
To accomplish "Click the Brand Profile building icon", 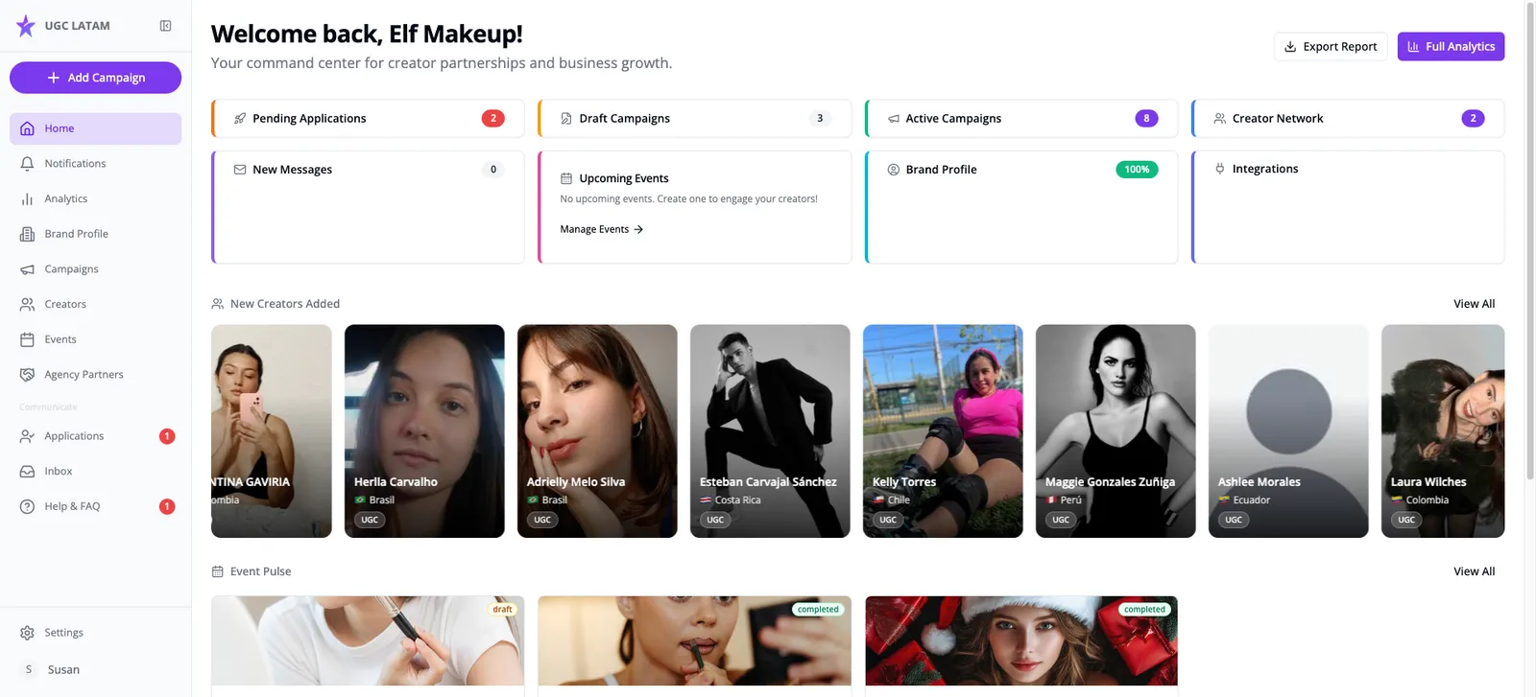I will click(x=27, y=234).
